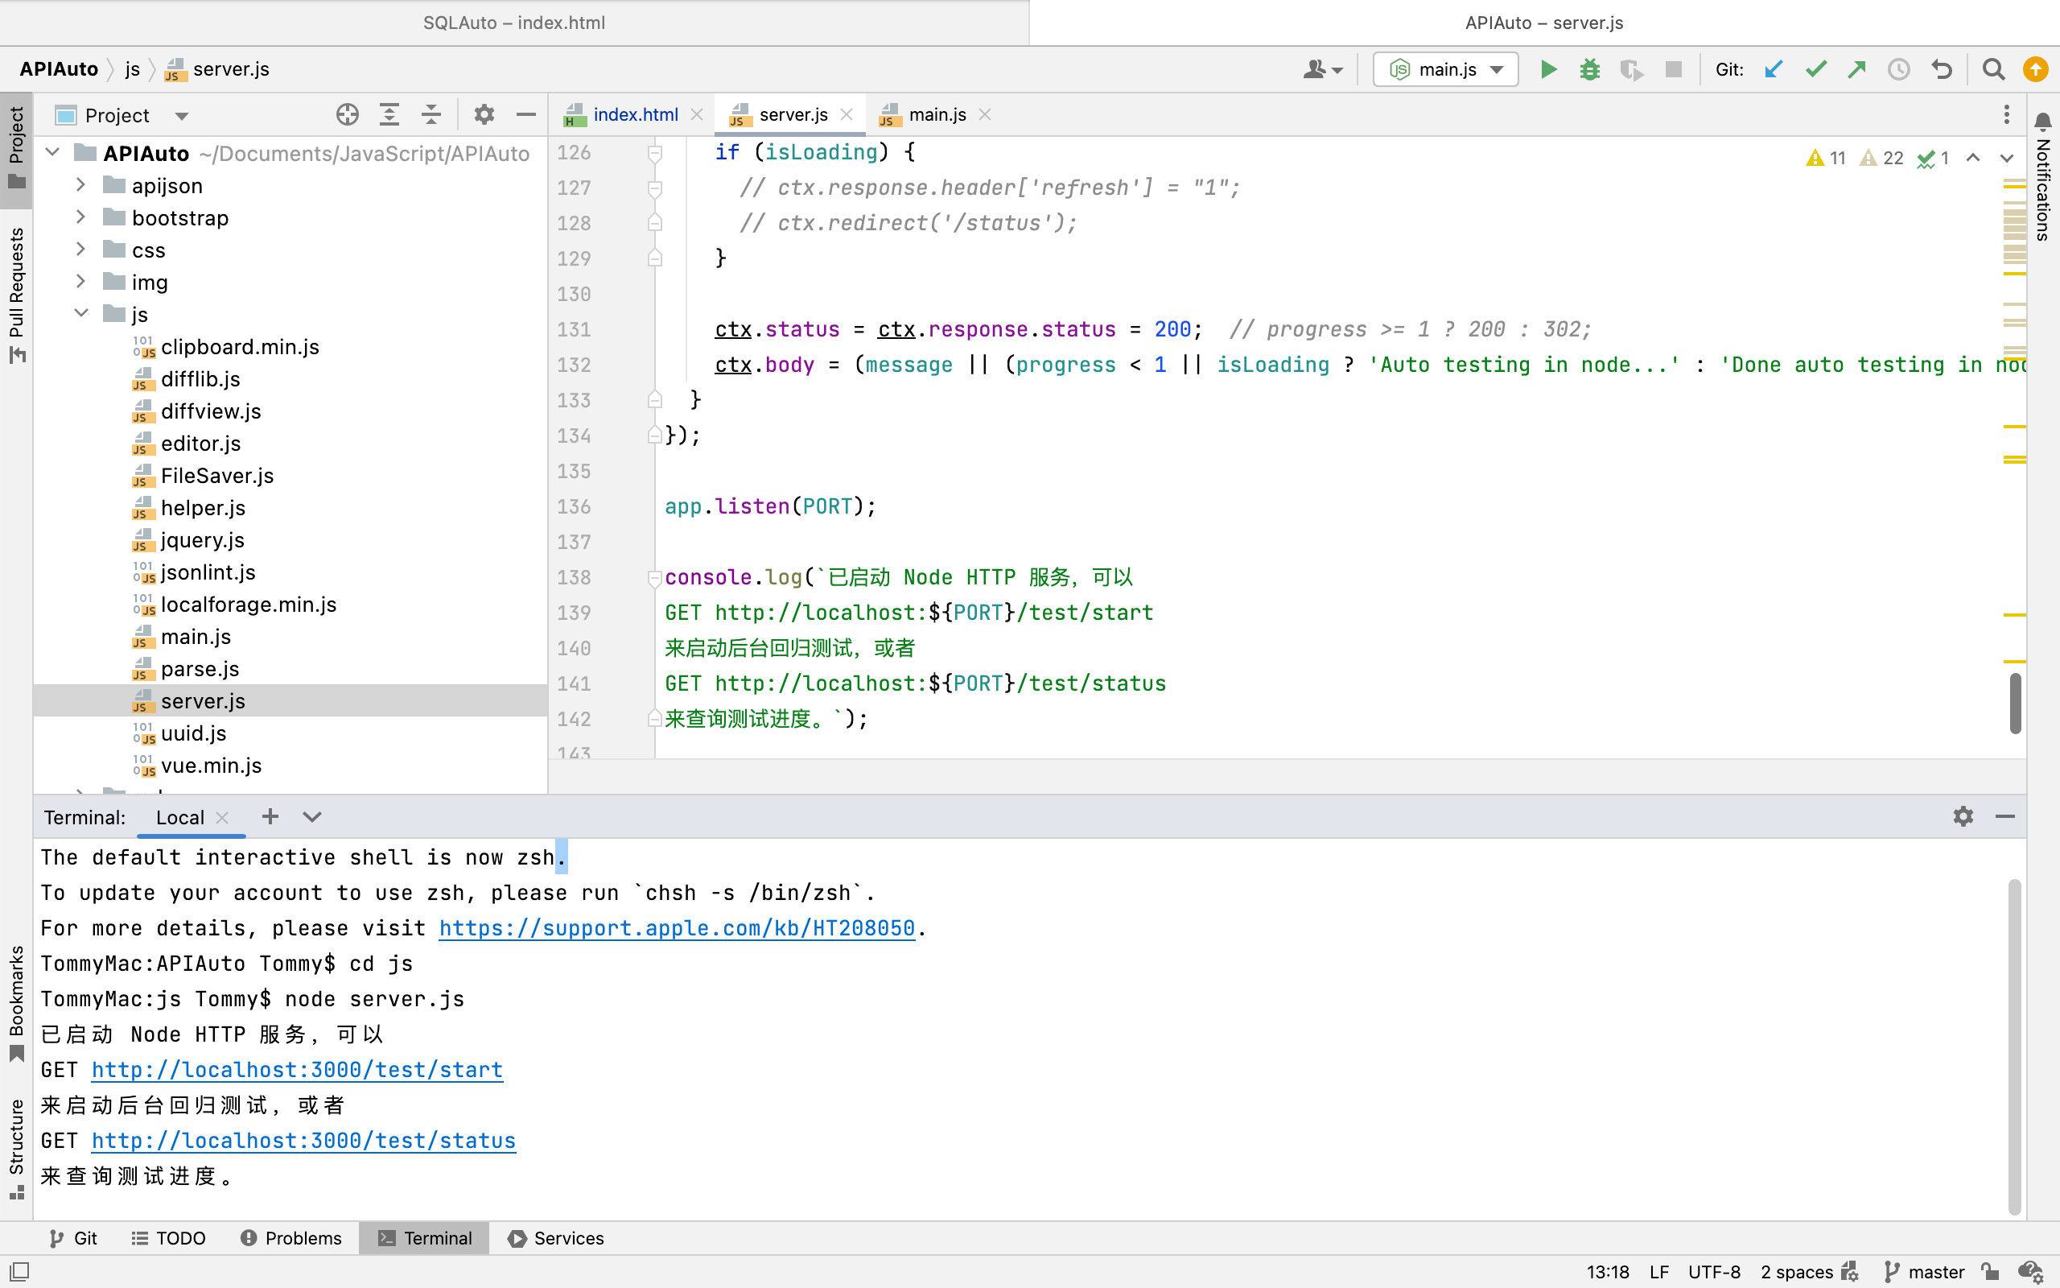The width and height of the screenshot is (2060, 1288).
Task: Open Search Everywhere magnifier icon
Action: tap(1992, 69)
